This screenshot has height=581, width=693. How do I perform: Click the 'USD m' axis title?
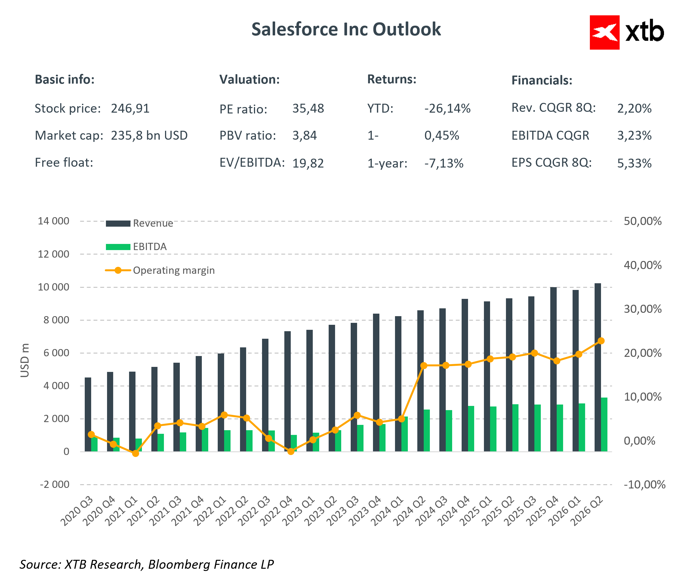click(25, 360)
